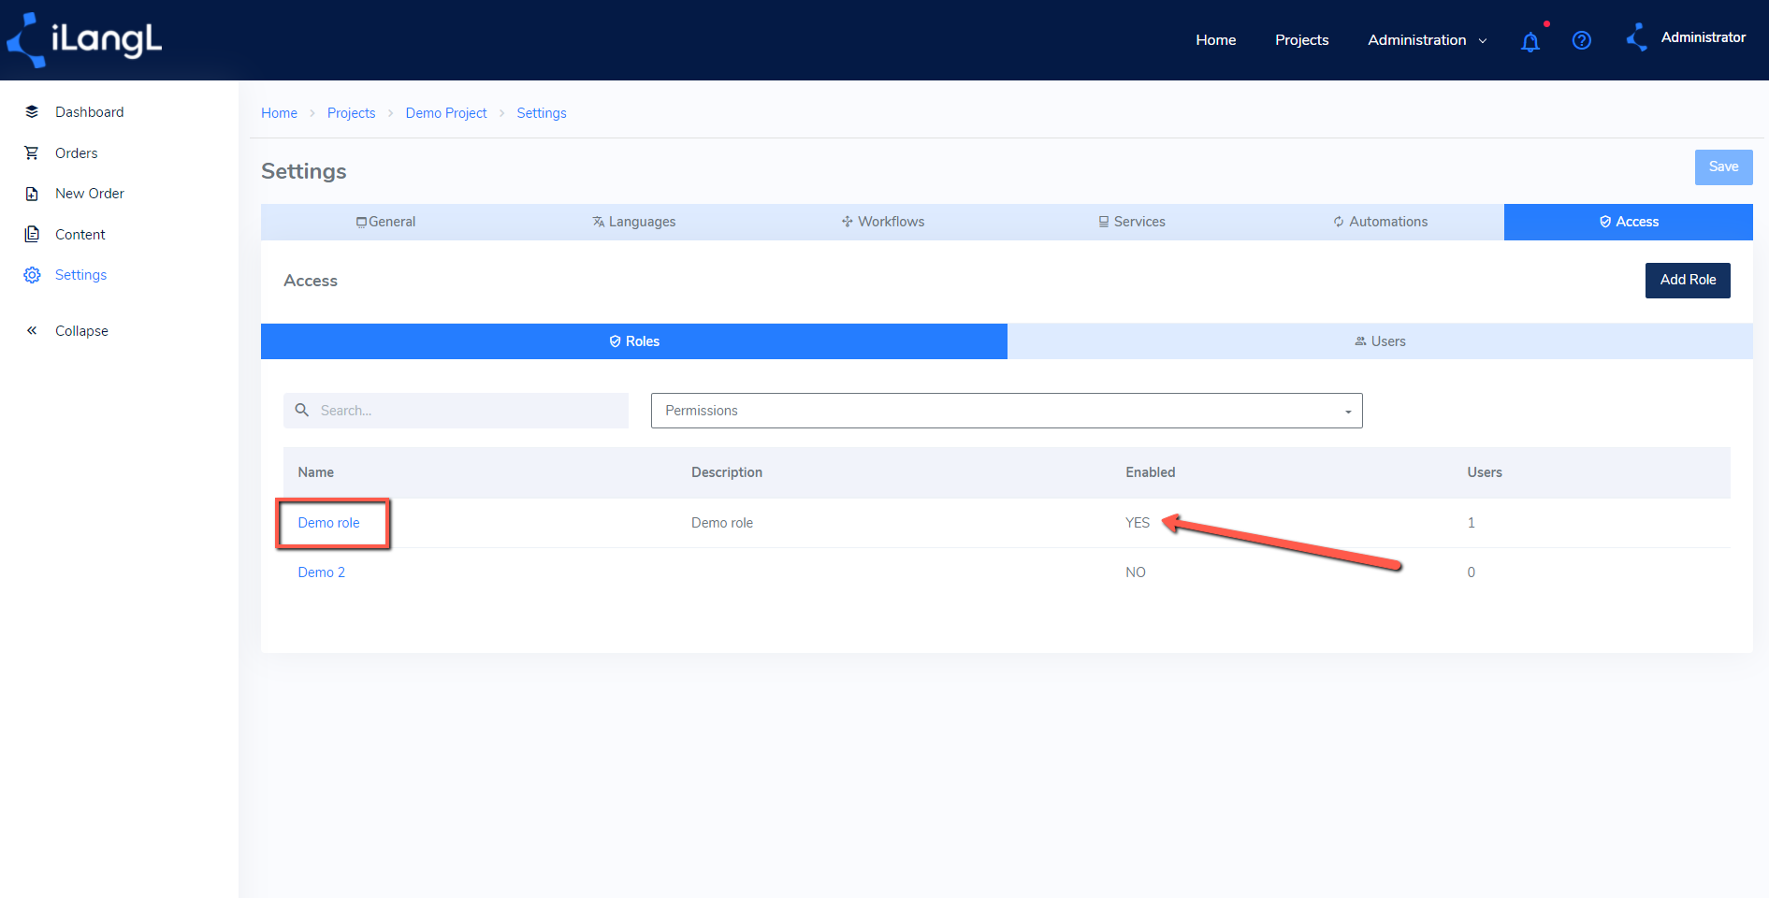Open New Order in the sidebar
The image size is (1769, 898).
click(89, 194)
